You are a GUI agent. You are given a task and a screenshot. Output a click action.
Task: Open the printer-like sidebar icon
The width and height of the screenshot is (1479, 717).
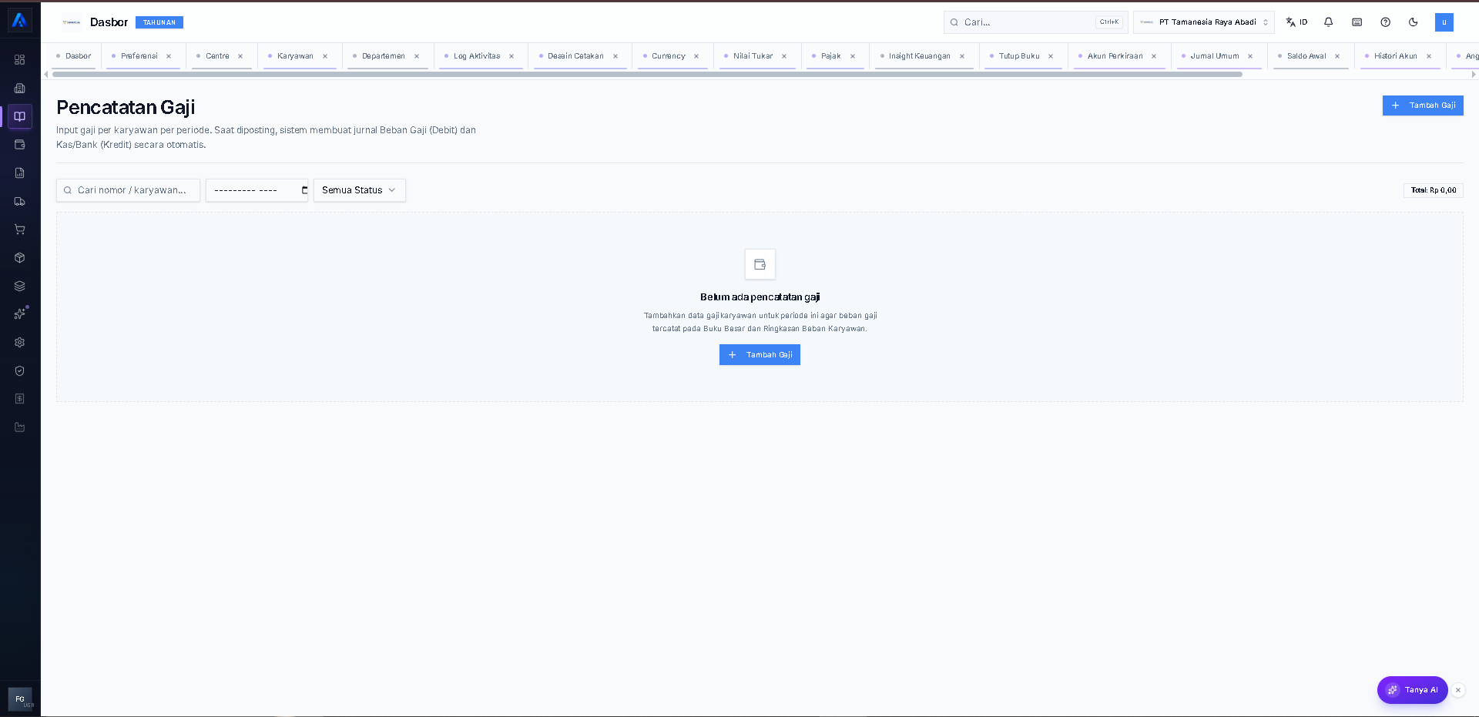(x=20, y=89)
